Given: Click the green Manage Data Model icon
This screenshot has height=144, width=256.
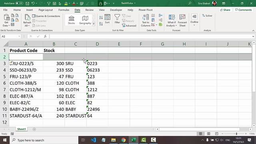Looking at the screenshot, I should 160,25.
